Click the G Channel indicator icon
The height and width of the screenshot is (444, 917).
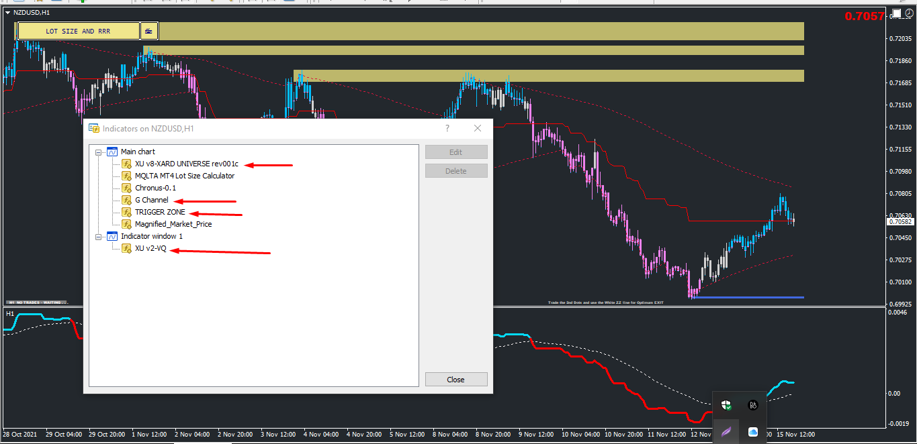[126, 200]
